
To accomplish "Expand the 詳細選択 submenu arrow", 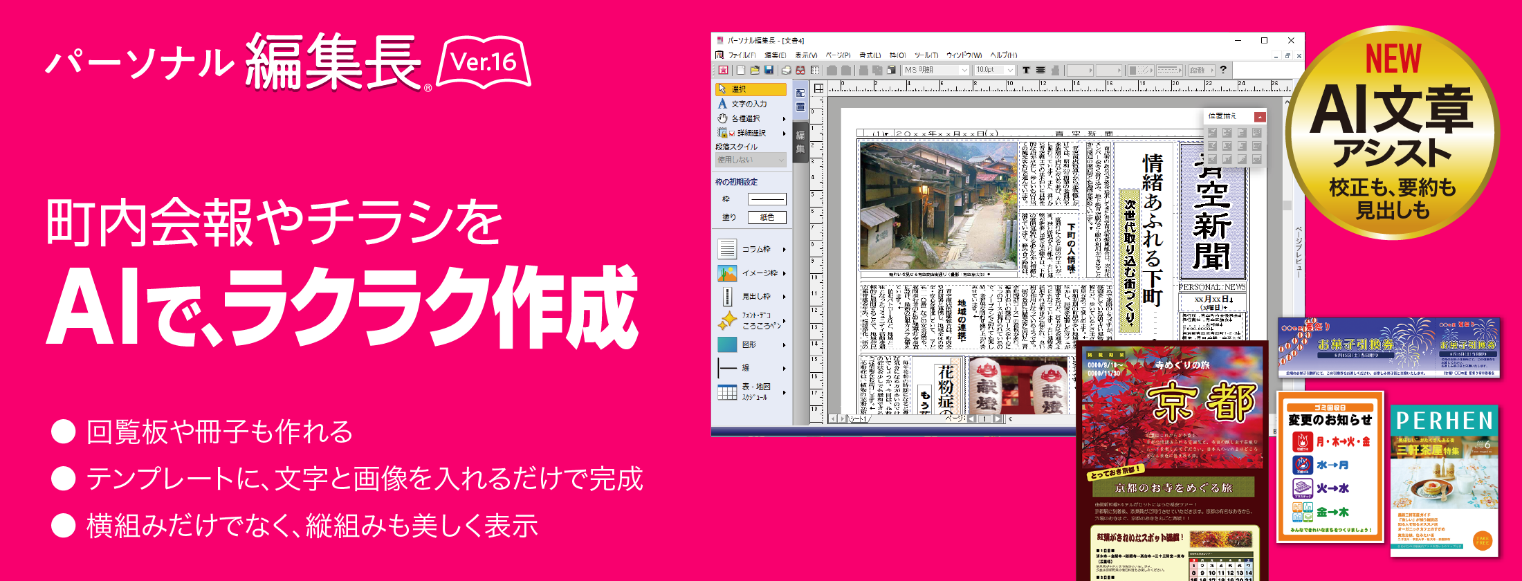I will click(x=784, y=133).
